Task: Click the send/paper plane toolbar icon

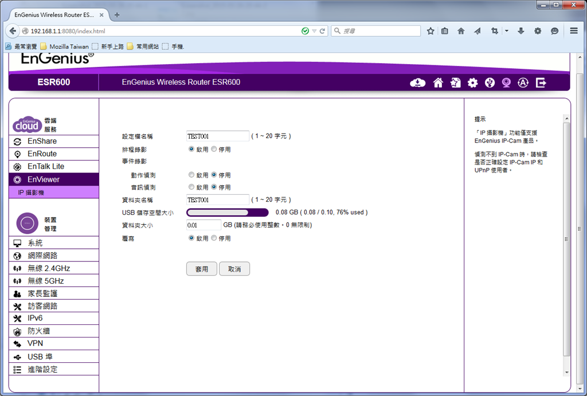Action: (x=478, y=31)
